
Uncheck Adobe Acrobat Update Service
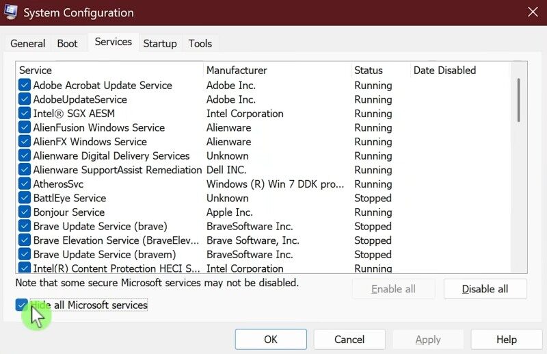click(25, 85)
